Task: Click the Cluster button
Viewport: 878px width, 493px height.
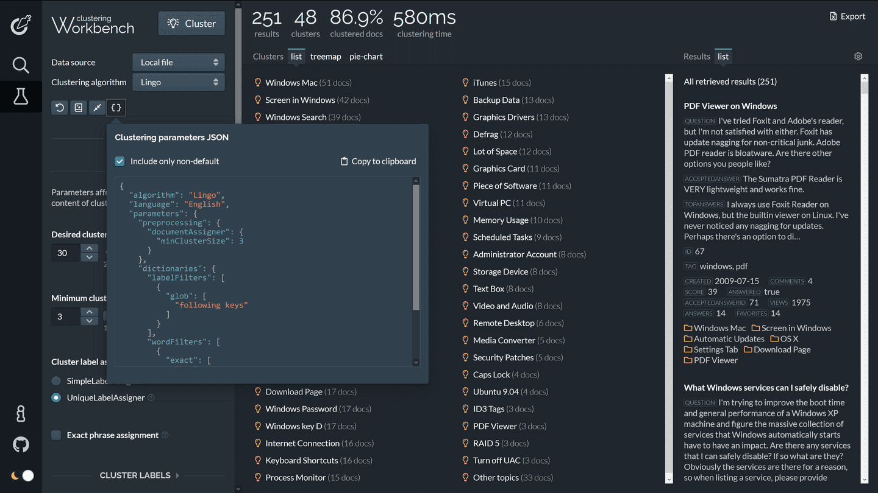Action: pyautogui.click(x=191, y=23)
